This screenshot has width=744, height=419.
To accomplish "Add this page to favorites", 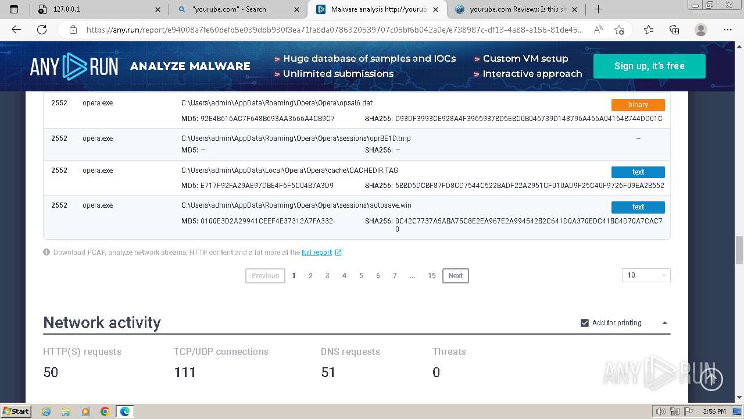I will click(619, 30).
